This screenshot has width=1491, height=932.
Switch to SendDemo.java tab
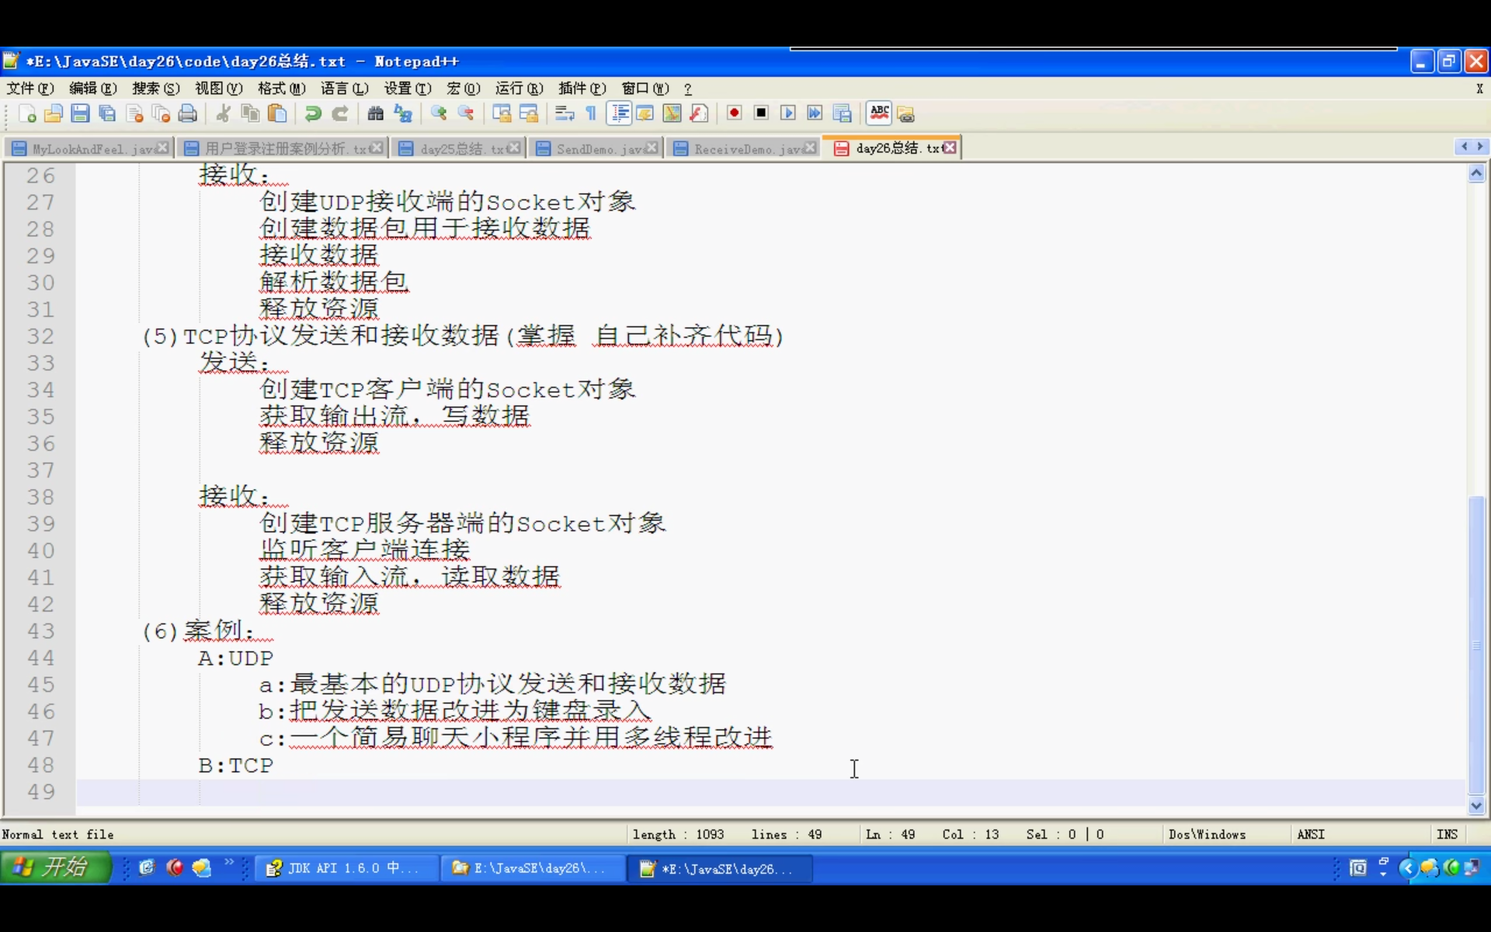(x=595, y=148)
